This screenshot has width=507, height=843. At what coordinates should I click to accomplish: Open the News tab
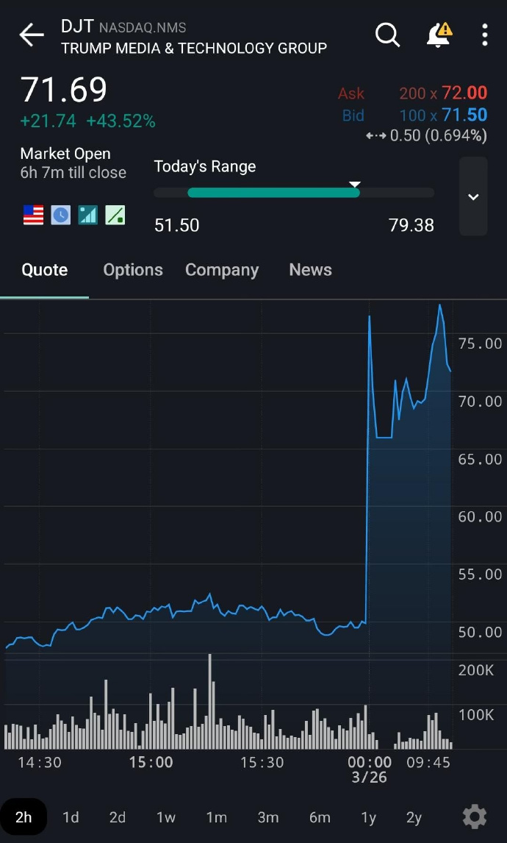(x=310, y=270)
